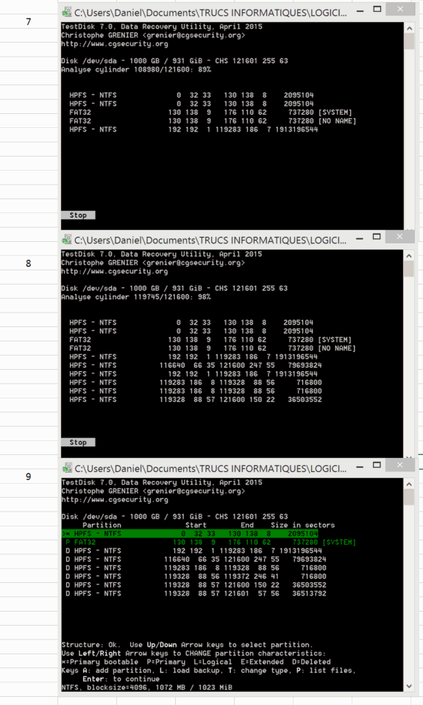The image size is (423, 705).
Task: Select the deleted NTFS partition of 36503552 sectors
Action: click(x=196, y=585)
